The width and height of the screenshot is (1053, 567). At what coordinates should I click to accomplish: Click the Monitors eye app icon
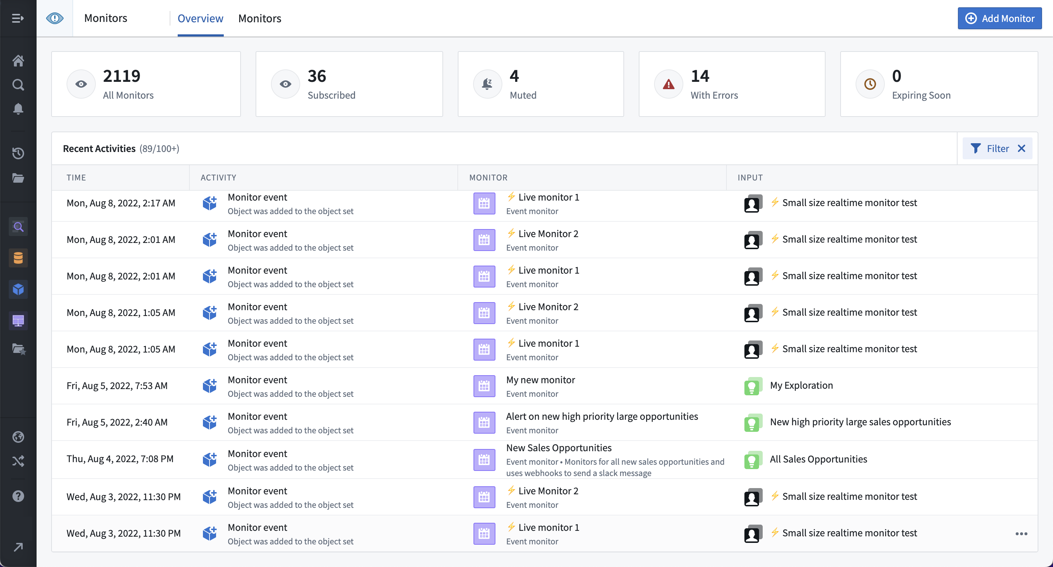click(55, 18)
